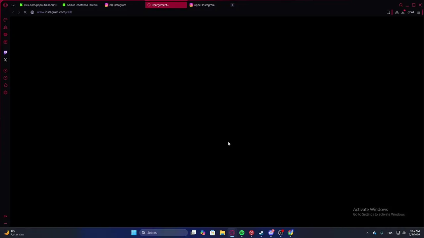Open History clock icon in sidebar

pos(5,78)
